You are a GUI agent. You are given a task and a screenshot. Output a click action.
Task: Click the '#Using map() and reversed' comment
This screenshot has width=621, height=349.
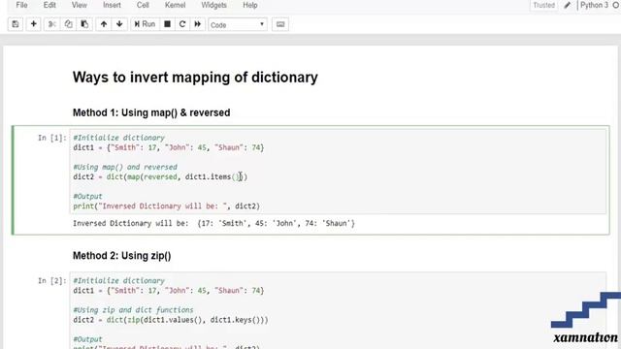click(125, 167)
